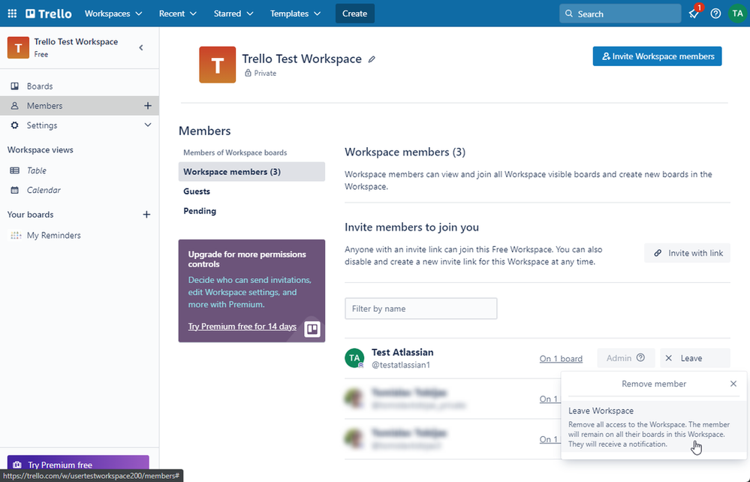
Task: Click the Filter by name input field
Action: (420, 309)
